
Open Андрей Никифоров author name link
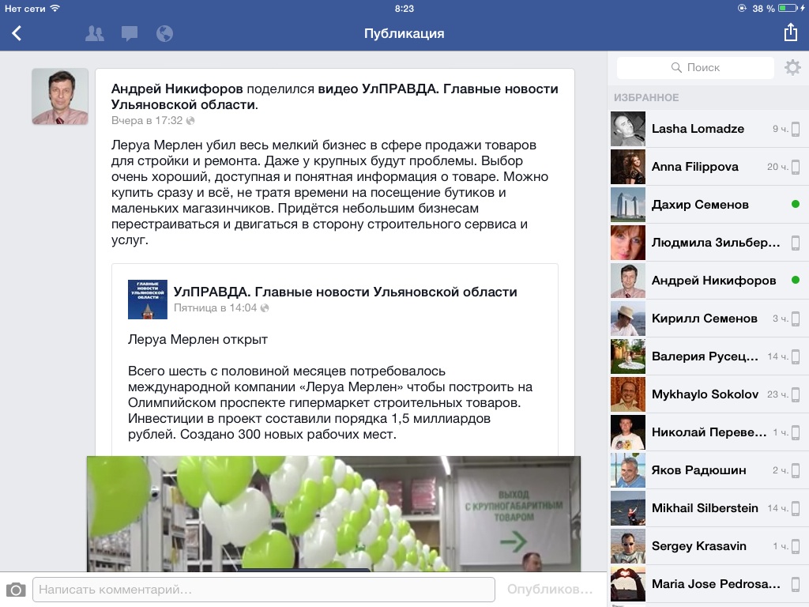178,89
